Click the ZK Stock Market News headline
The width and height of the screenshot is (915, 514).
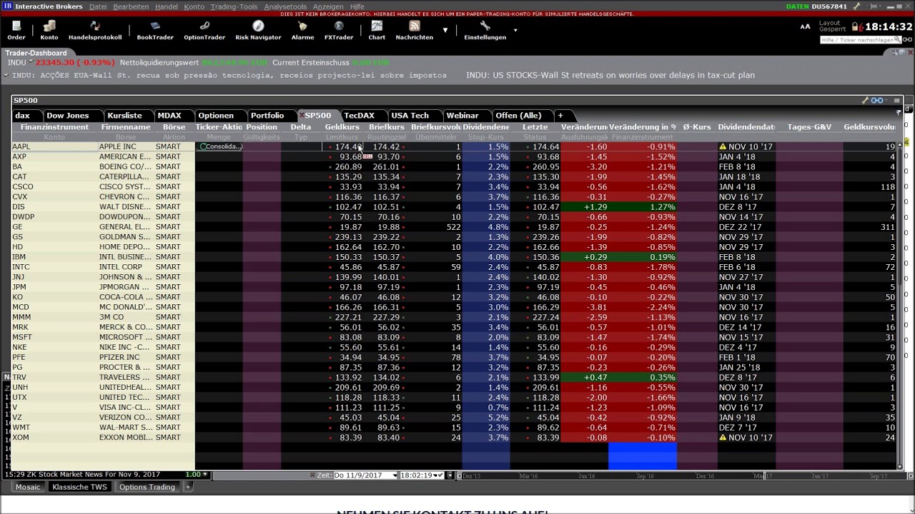91,475
